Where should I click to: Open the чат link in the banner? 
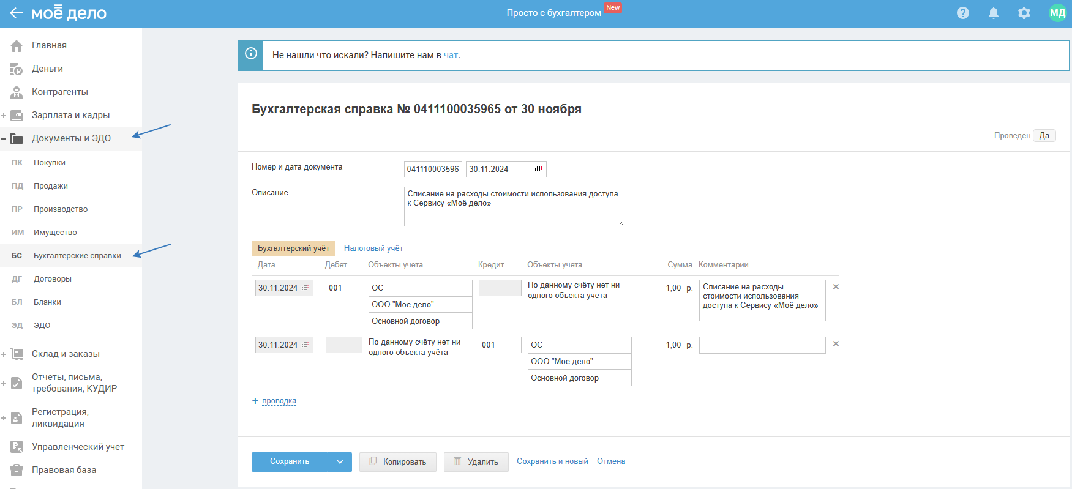[451, 55]
